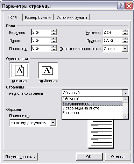Decrease the Правое margin value
Viewport: 134px width, 164px height.
click(x=125, y=42)
